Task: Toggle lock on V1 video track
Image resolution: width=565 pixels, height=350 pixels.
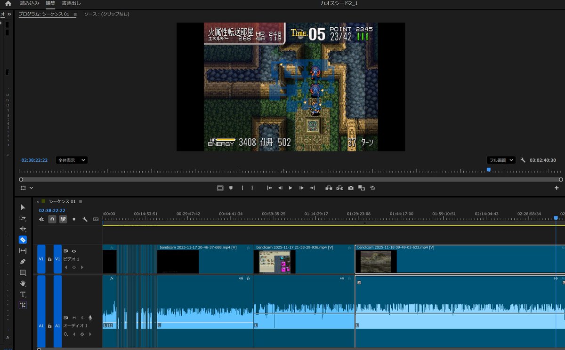Action: tap(50, 259)
